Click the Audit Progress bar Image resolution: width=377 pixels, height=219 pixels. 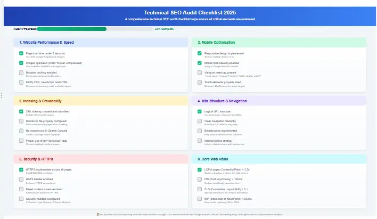tap(95, 29)
